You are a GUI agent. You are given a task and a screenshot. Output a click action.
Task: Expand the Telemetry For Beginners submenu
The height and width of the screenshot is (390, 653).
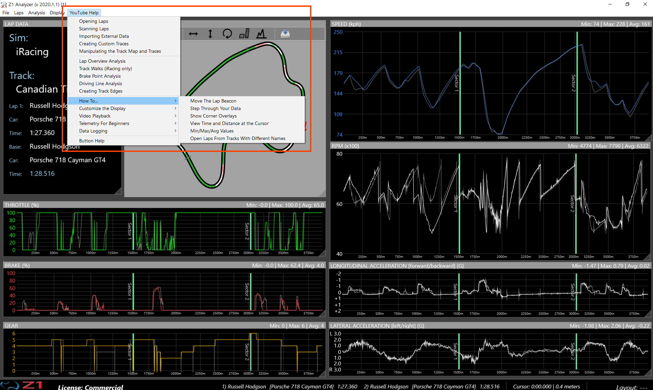click(x=124, y=123)
